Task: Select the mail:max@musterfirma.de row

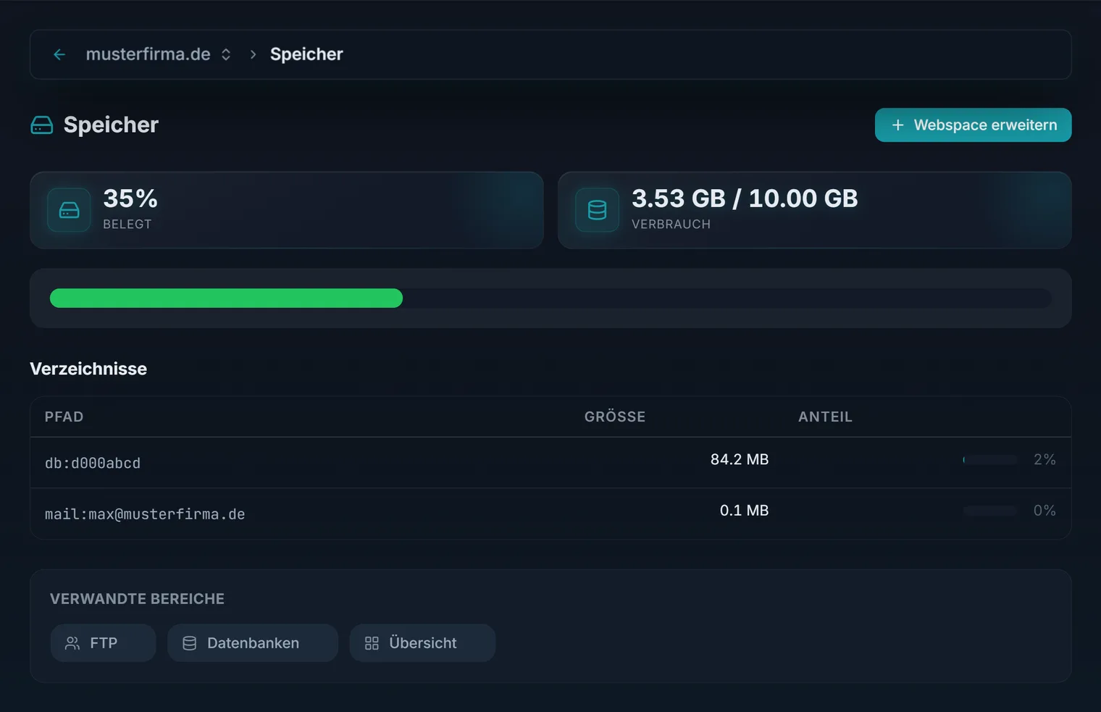Action: coord(550,514)
